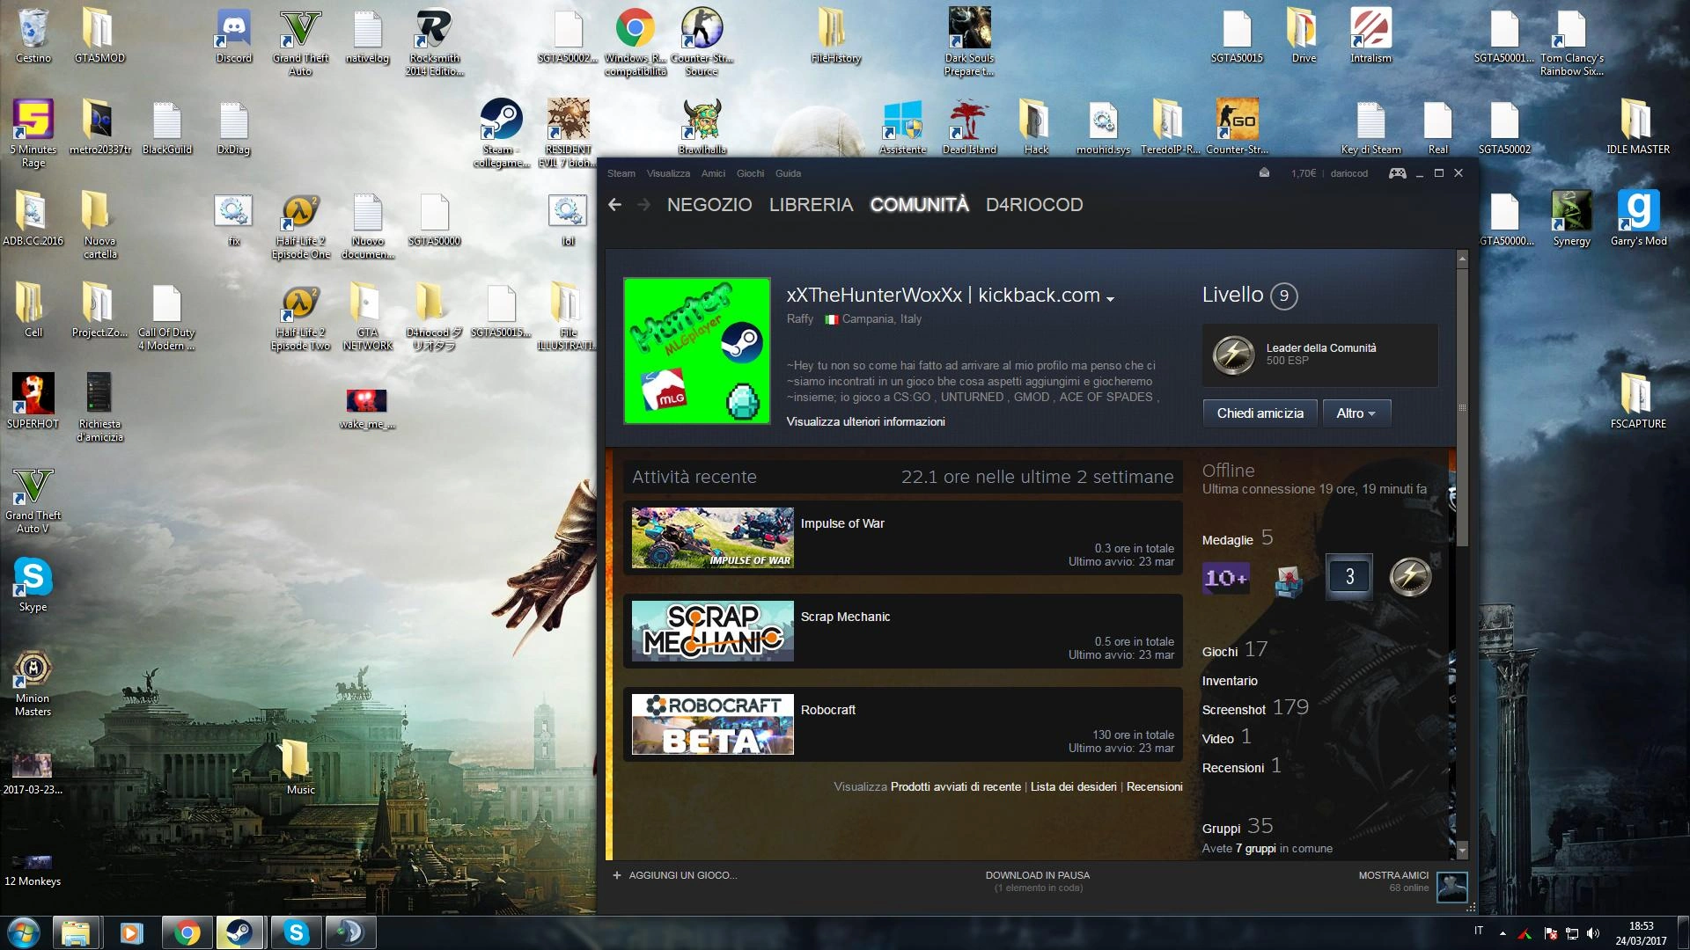This screenshot has width=1690, height=950.
Task: Open the Recensioni link below recent activity
Action: (x=1154, y=787)
